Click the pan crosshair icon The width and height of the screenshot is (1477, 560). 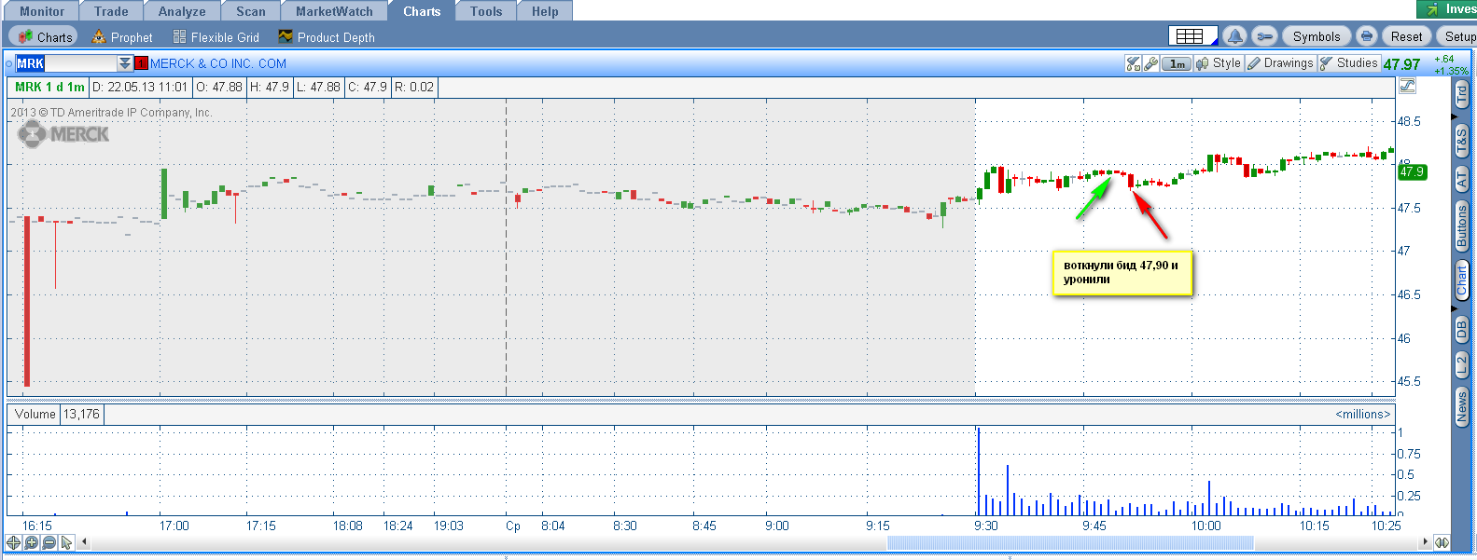click(14, 542)
